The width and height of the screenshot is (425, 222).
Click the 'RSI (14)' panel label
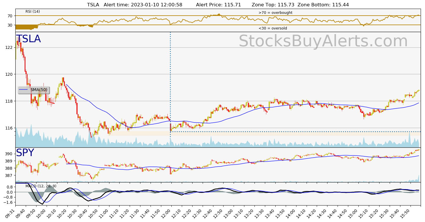click(x=33, y=12)
